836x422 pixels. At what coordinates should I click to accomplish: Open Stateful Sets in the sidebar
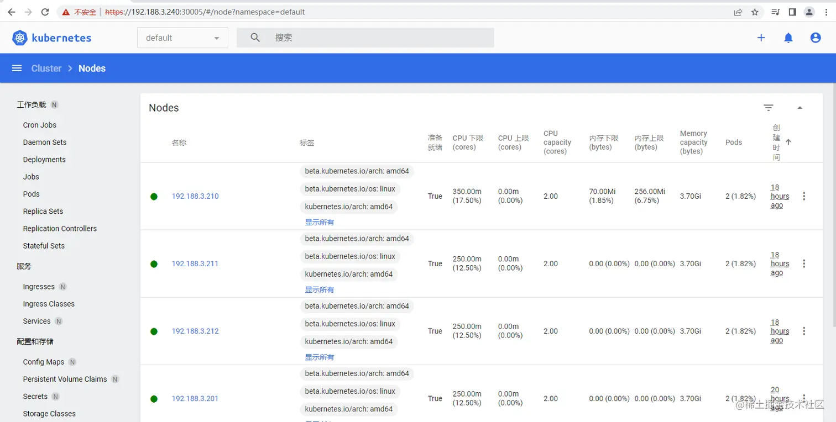click(x=44, y=246)
